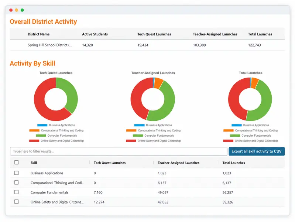
Task: Click the 19,434 Tech Quest launches value
Action: [143, 45]
